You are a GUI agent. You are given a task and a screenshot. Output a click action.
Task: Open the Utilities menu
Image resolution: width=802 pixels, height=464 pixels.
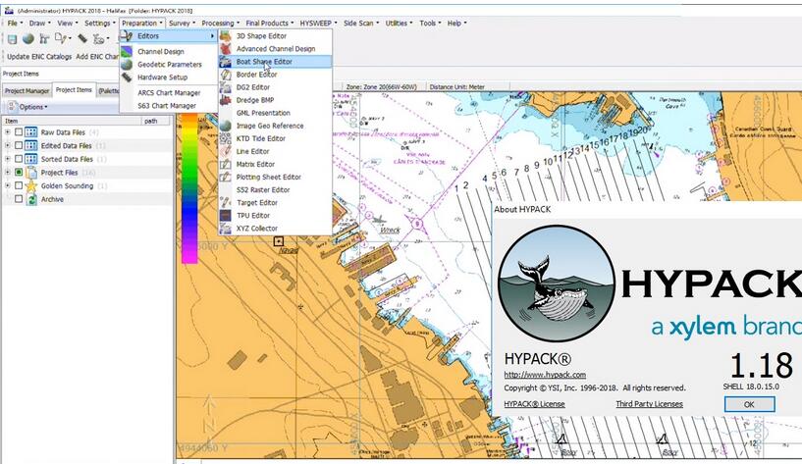[399, 23]
